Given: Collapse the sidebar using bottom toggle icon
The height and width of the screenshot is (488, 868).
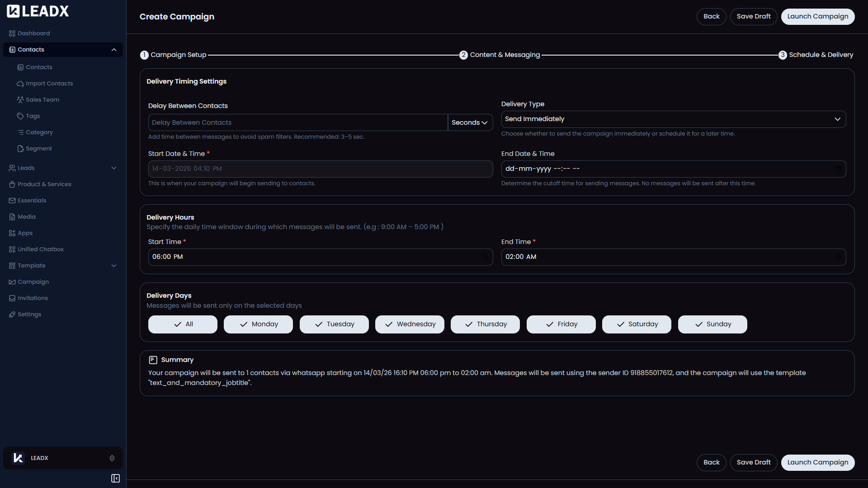Looking at the screenshot, I should tap(115, 478).
